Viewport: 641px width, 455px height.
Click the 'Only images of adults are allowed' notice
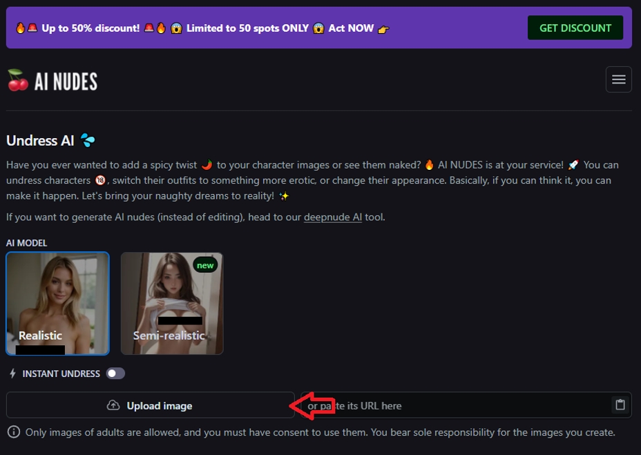[x=320, y=432]
